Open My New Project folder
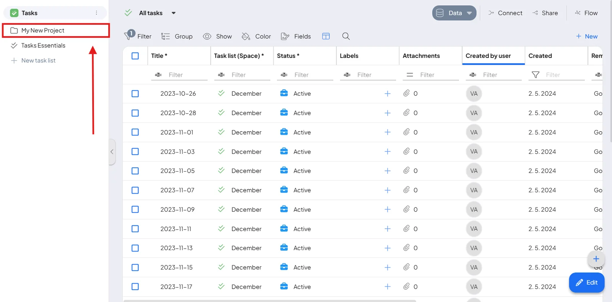 (56, 31)
